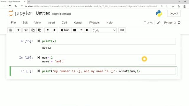Click the In [ ]: prompt label
The width and height of the screenshot is (189, 106).
click(27, 71)
